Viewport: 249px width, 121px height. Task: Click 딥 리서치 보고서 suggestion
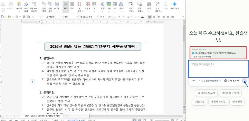206,93
